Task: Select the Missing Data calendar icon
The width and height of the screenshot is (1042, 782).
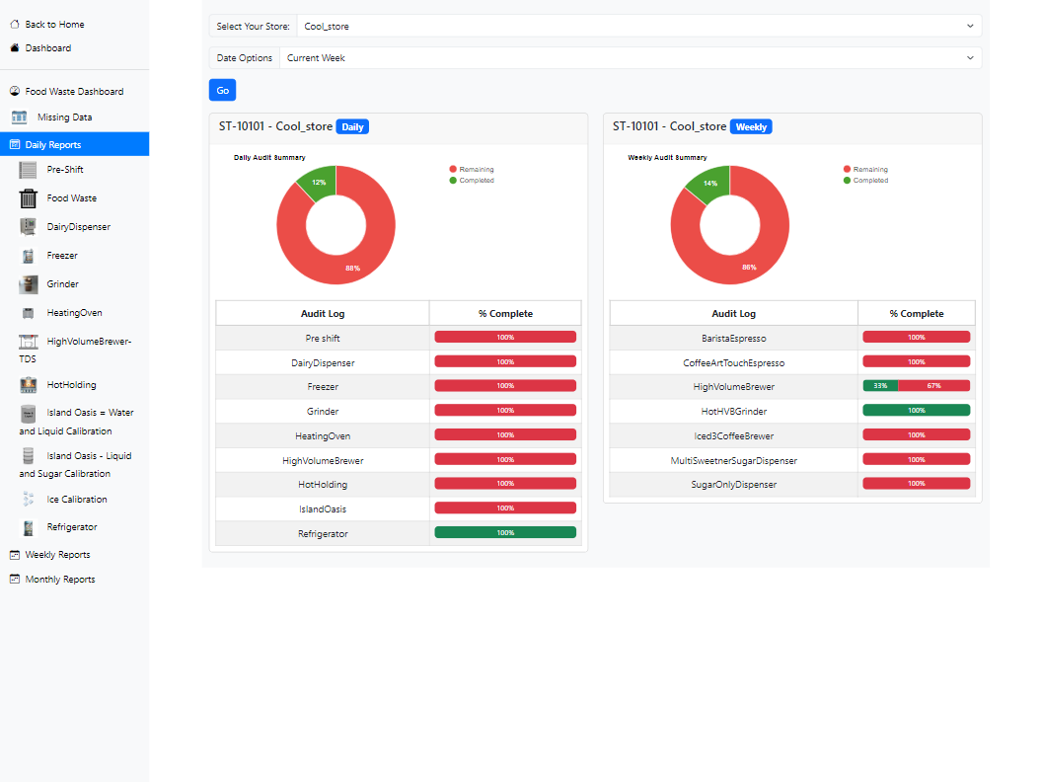Action: pos(18,117)
